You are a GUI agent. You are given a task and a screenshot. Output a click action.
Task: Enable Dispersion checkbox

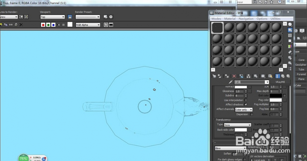pyautogui.click(x=252, y=114)
